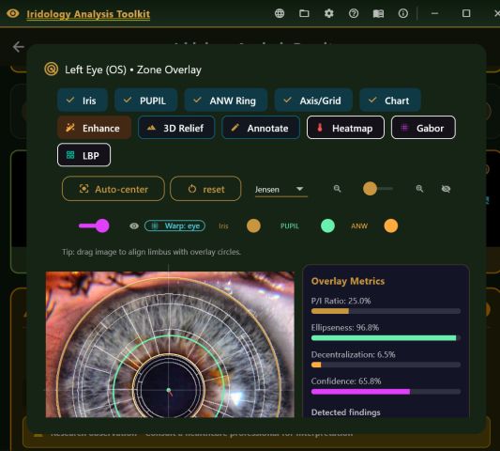Click the zoom slider handle
Screen dimensions: 500x451
click(370, 189)
